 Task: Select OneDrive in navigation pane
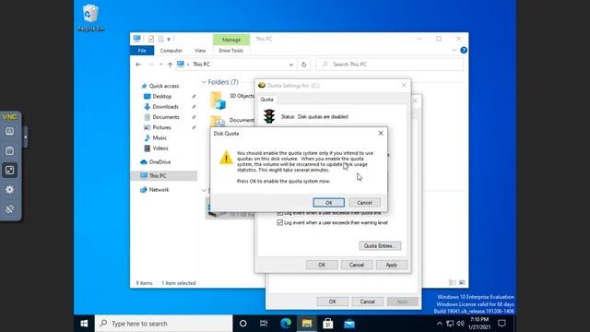159,162
